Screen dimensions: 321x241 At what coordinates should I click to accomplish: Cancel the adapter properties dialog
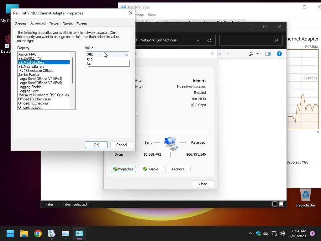[122, 145]
